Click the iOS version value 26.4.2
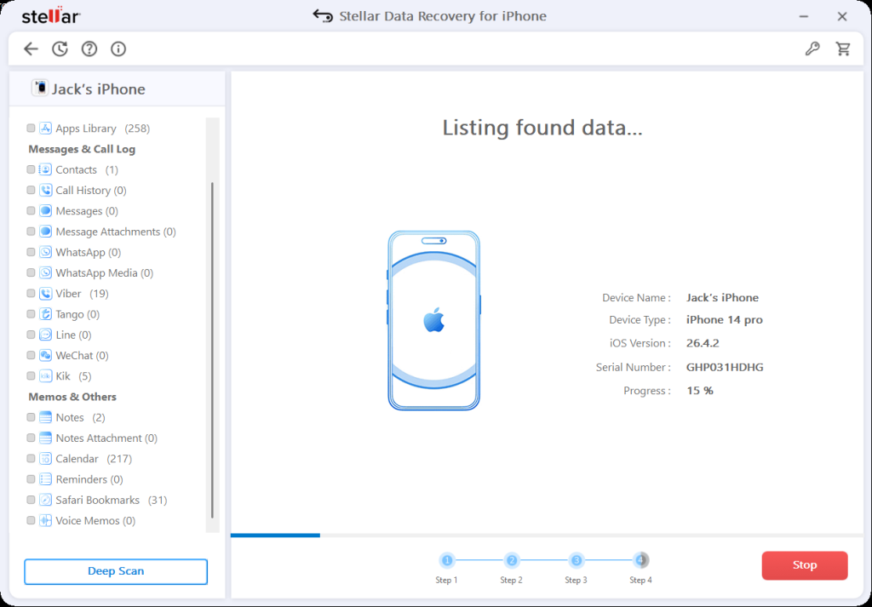 [703, 343]
